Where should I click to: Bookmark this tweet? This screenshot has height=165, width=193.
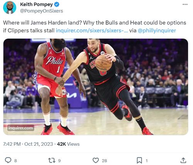point(139,160)
